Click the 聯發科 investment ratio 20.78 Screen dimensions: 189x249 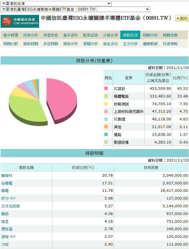[x=107, y=176]
